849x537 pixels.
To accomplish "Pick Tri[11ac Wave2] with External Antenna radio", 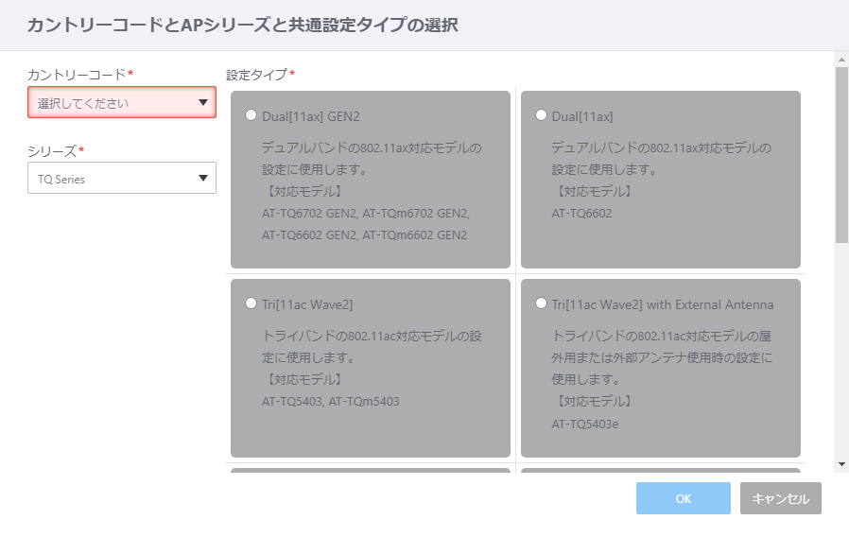I will coord(541,303).
